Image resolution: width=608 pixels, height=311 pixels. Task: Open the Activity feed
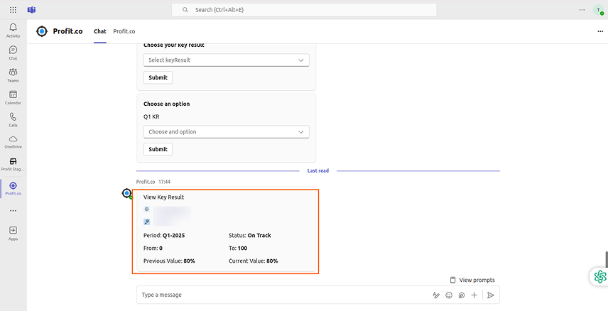[x=13, y=31]
